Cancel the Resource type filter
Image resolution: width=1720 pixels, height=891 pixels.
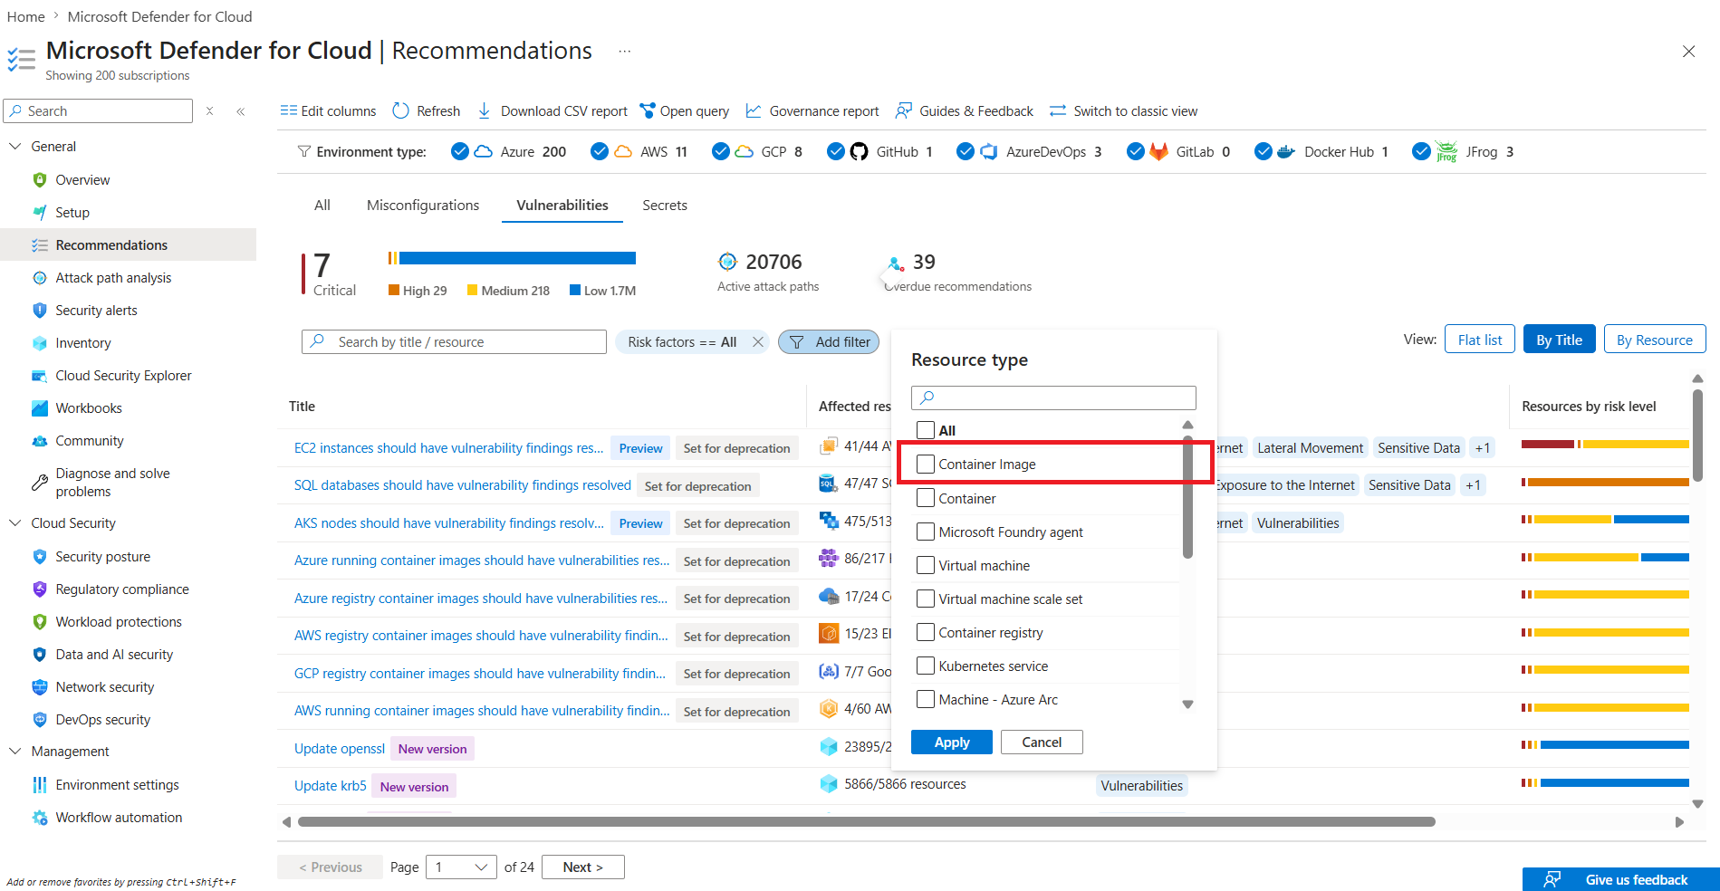coord(1042,742)
